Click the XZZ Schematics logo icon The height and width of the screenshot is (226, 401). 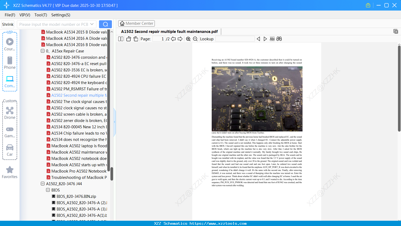click(x=6, y=5)
